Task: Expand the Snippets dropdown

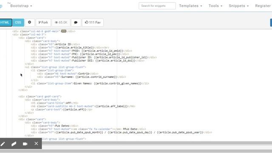Action: click(239, 6)
